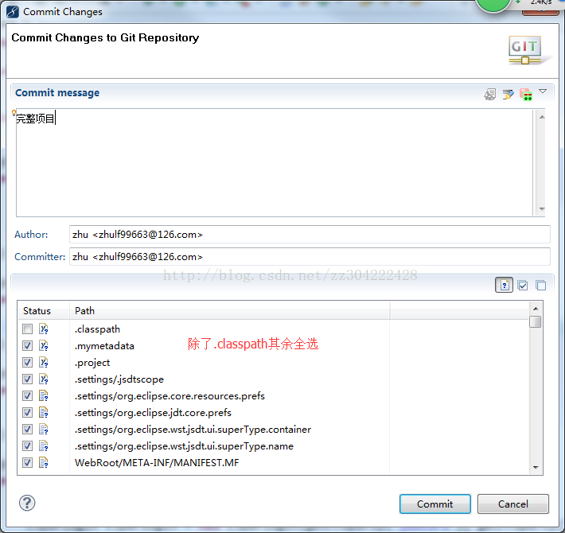Uncheck the org.eclipse.jdt.core.prefs checkbox
Image resolution: width=565 pixels, height=533 pixels.
[x=27, y=412]
